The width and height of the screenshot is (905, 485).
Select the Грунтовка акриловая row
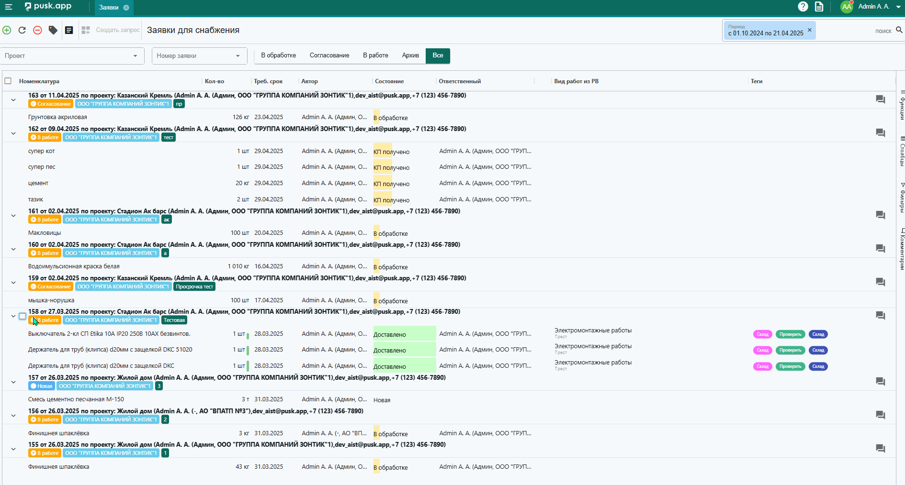[449, 117]
